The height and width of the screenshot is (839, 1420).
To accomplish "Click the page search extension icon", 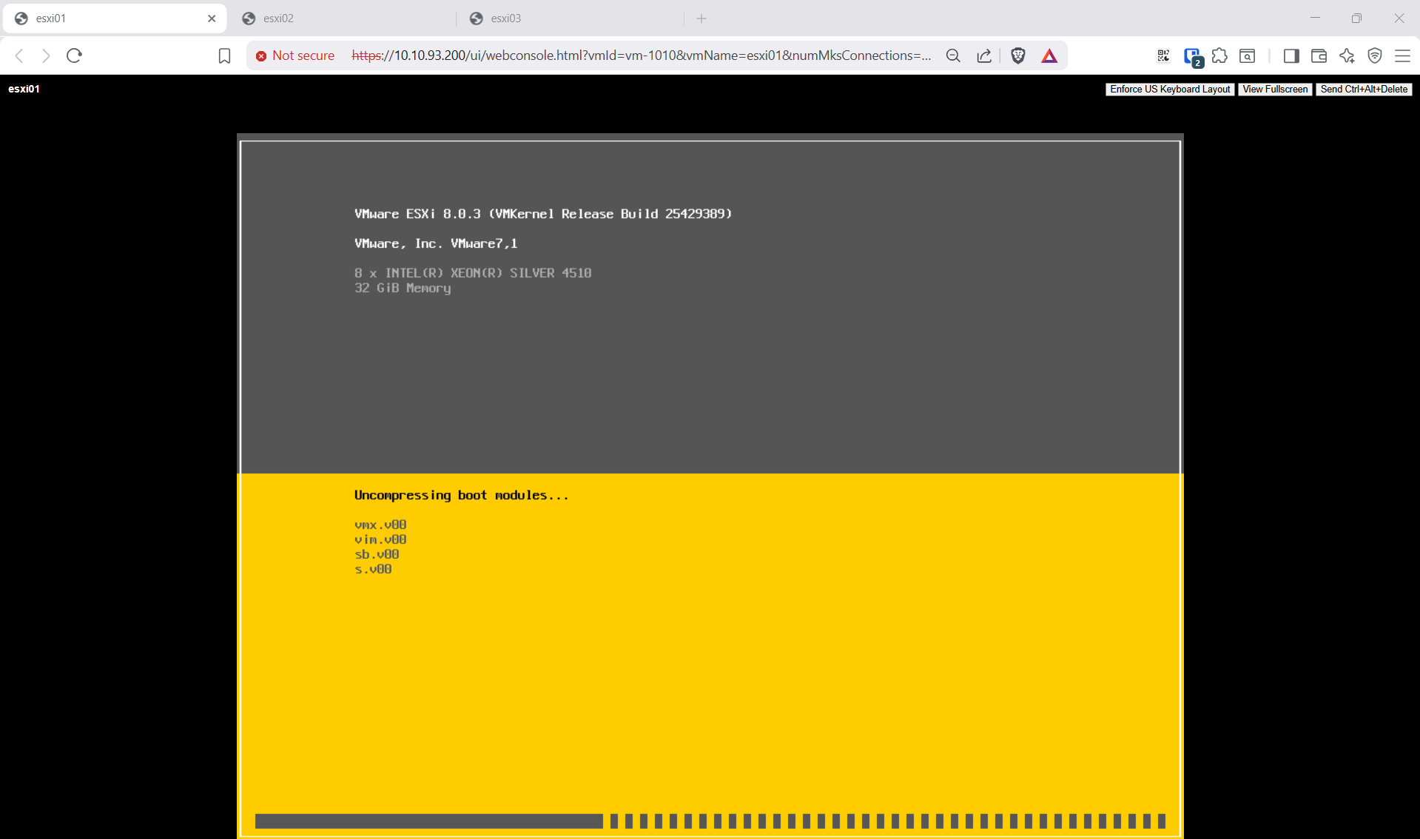I will tap(1248, 55).
